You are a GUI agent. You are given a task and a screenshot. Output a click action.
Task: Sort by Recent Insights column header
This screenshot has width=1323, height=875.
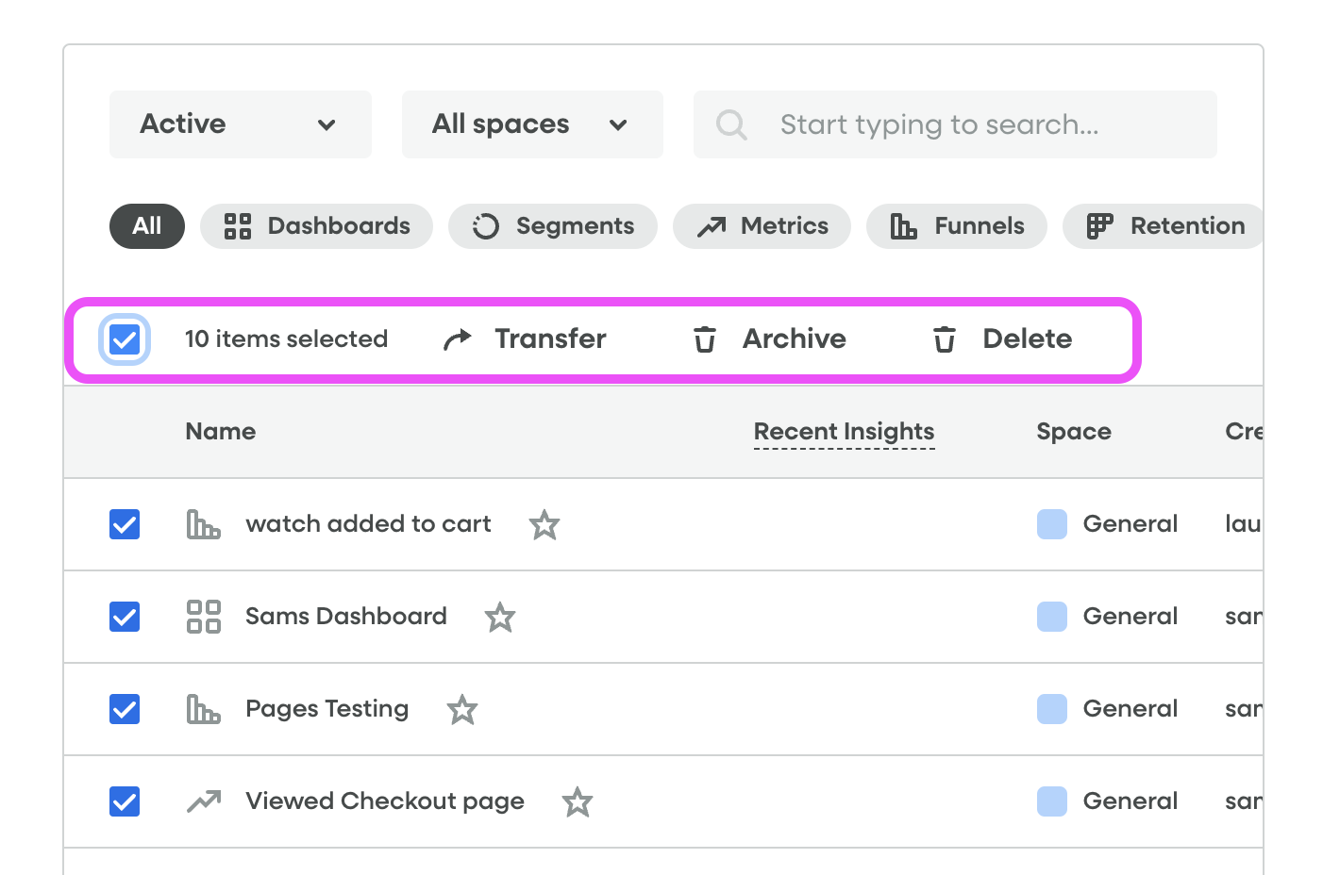click(x=844, y=432)
